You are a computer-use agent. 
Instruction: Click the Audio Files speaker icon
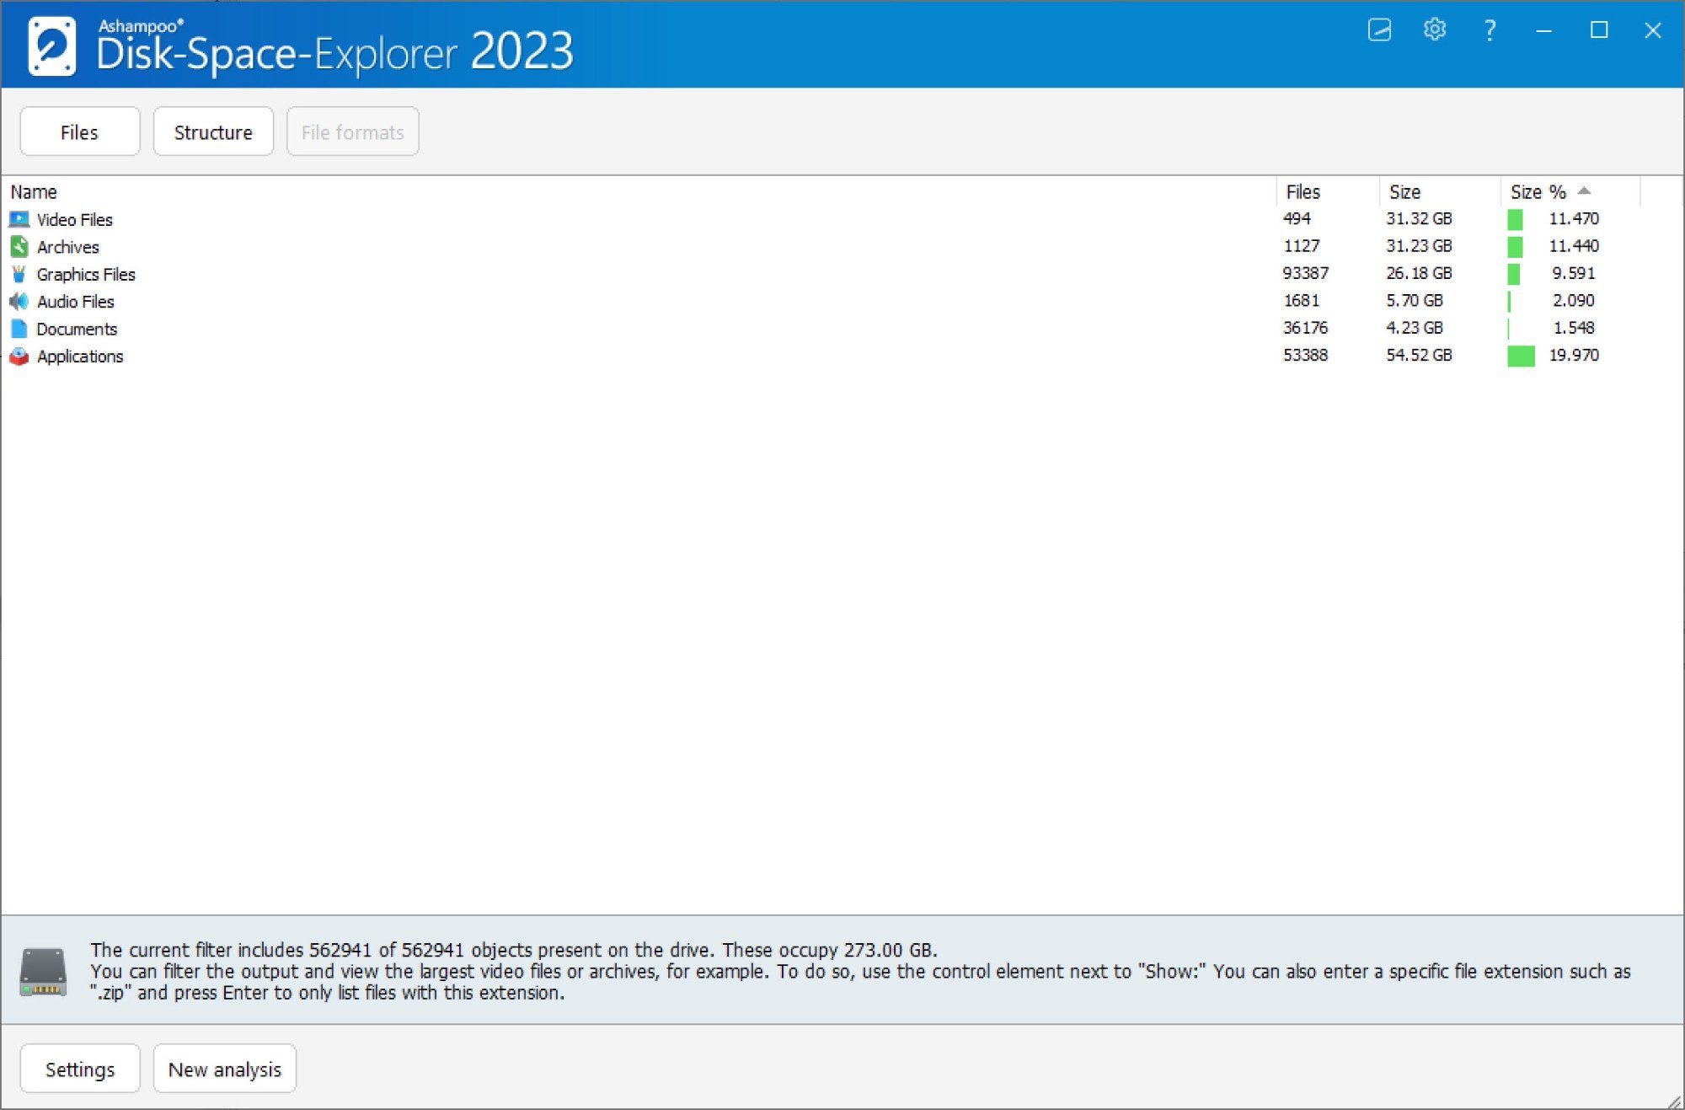pyautogui.click(x=19, y=302)
